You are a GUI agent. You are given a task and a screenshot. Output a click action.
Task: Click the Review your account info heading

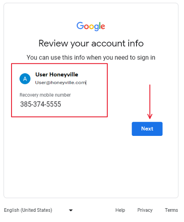[91, 44]
